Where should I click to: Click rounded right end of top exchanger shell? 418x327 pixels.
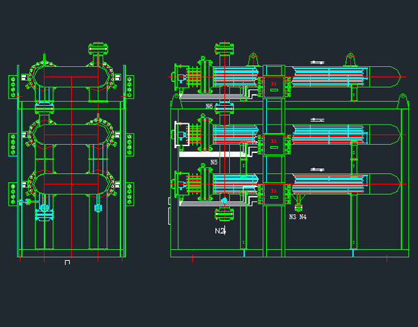coord(398,72)
